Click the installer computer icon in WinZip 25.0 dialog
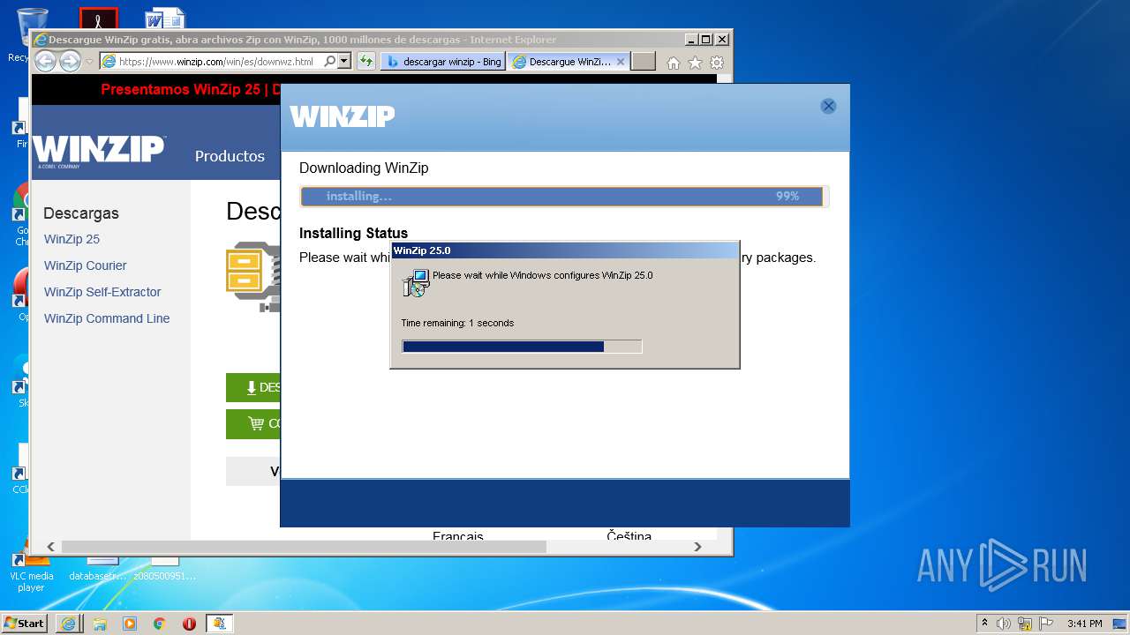Image resolution: width=1130 pixels, height=635 pixels. pos(415,282)
